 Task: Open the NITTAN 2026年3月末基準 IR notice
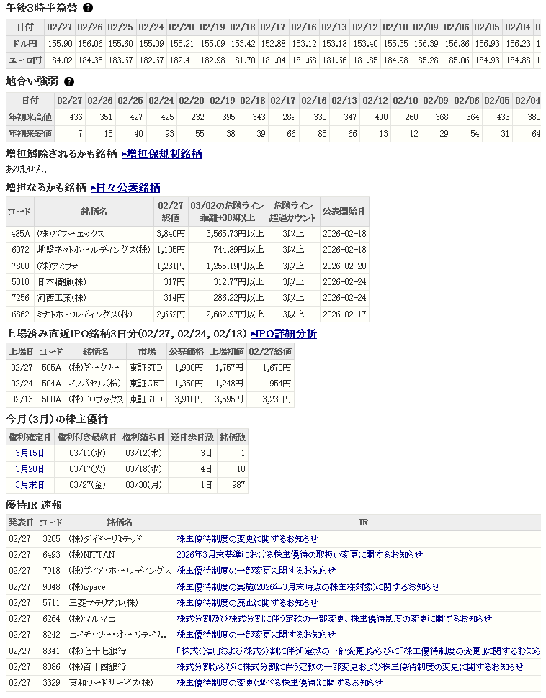299,555
